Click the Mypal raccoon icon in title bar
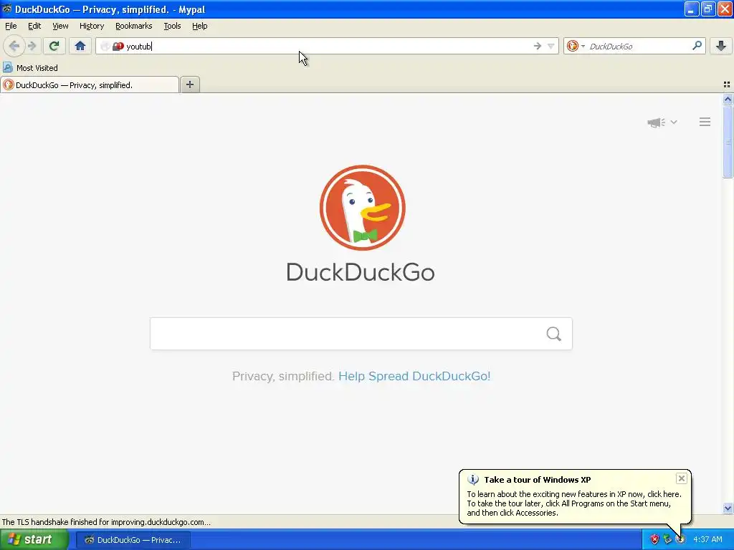 7,9
